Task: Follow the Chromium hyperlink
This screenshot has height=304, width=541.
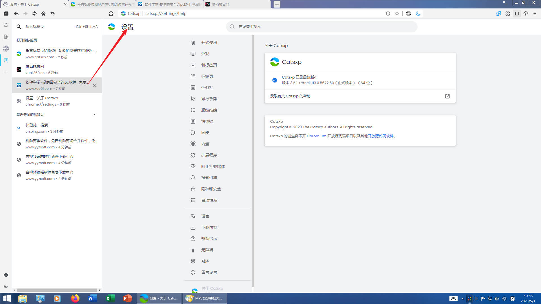Action: pos(316,136)
